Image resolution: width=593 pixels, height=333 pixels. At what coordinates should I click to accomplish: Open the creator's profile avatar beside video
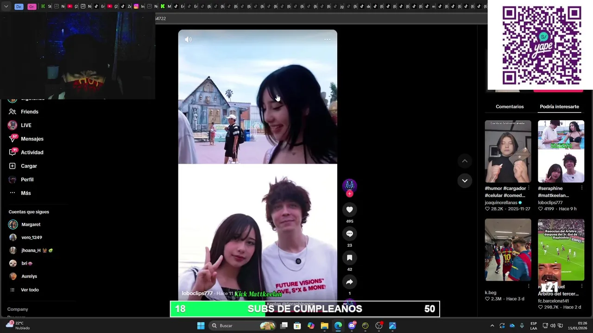(349, 185)
